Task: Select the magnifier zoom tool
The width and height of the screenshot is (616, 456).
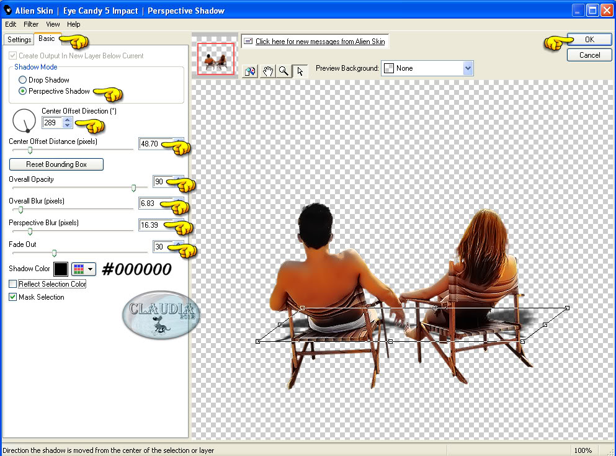Action: 283,71
